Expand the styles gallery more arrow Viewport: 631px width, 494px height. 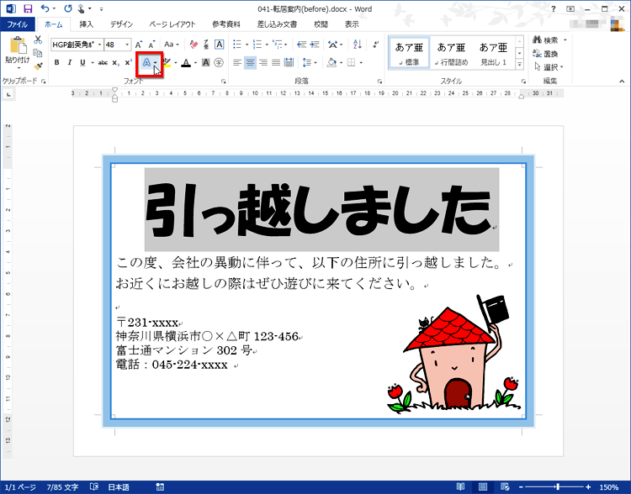pos(520,64)
